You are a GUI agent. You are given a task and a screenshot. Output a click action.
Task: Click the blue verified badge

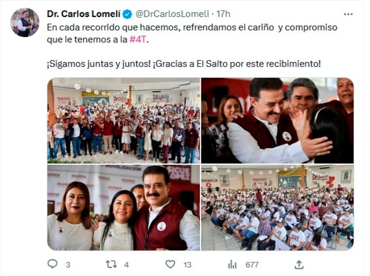(x=128, y=14)
